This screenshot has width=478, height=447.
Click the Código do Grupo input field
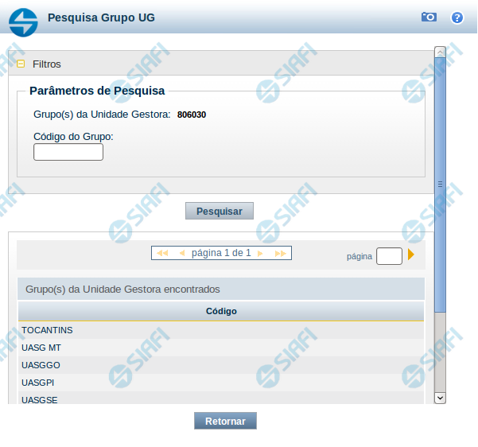[68, 152]
